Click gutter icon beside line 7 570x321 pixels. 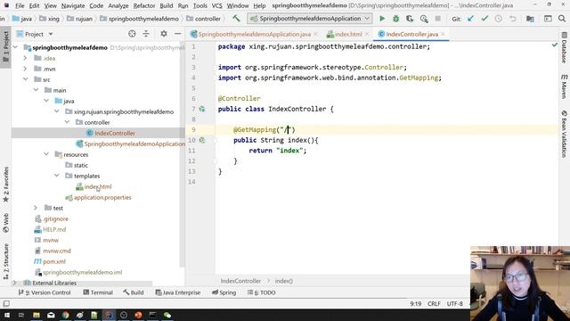pos(202,109)
